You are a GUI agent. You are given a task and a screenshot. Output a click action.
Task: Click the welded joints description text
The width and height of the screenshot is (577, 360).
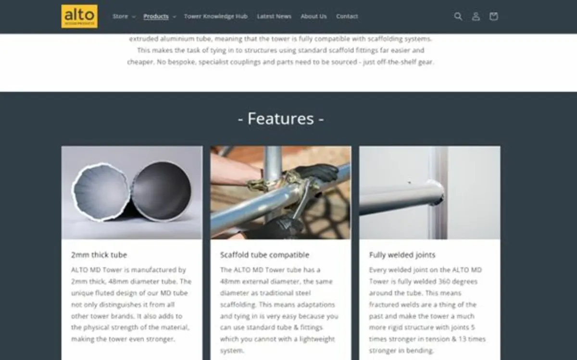coord(427,310)
